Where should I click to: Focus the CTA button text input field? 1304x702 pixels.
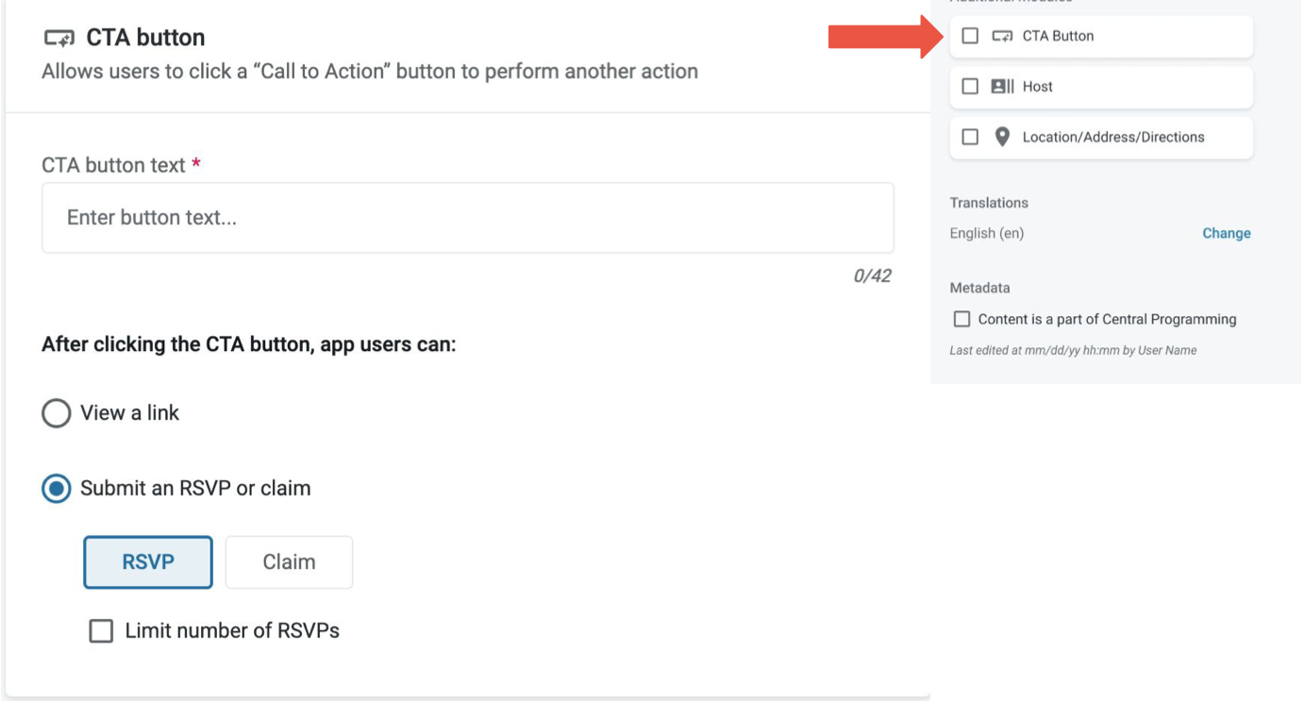point(467,218)
